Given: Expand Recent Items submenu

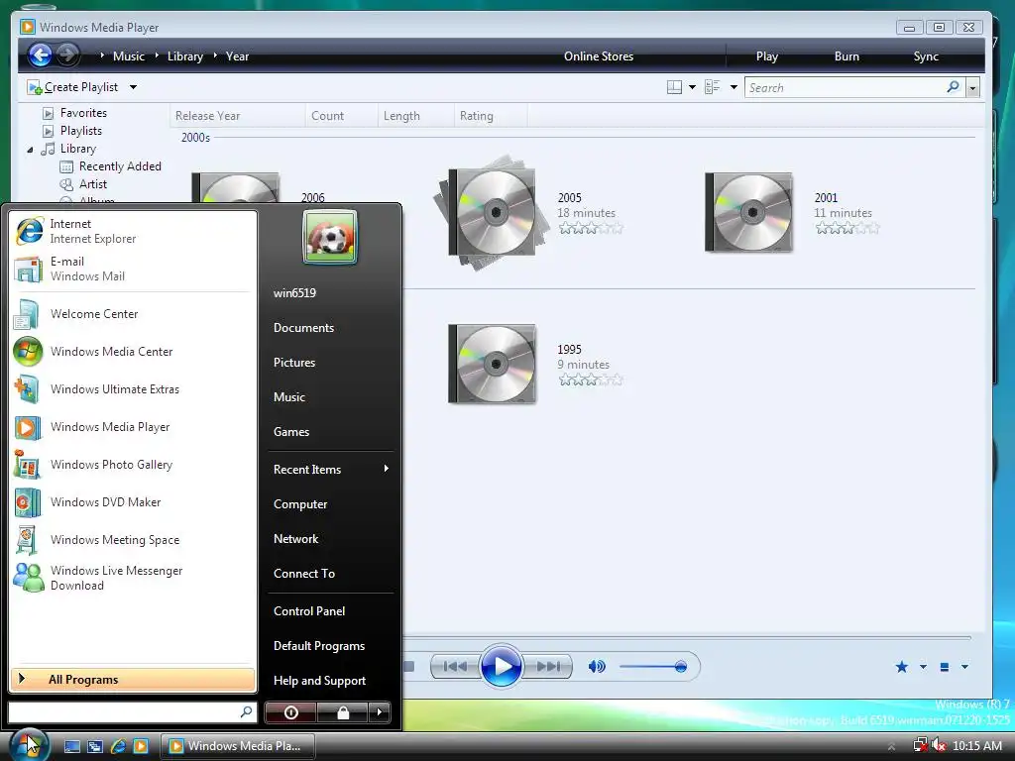Looking at the screenshot, I should 331,469.
